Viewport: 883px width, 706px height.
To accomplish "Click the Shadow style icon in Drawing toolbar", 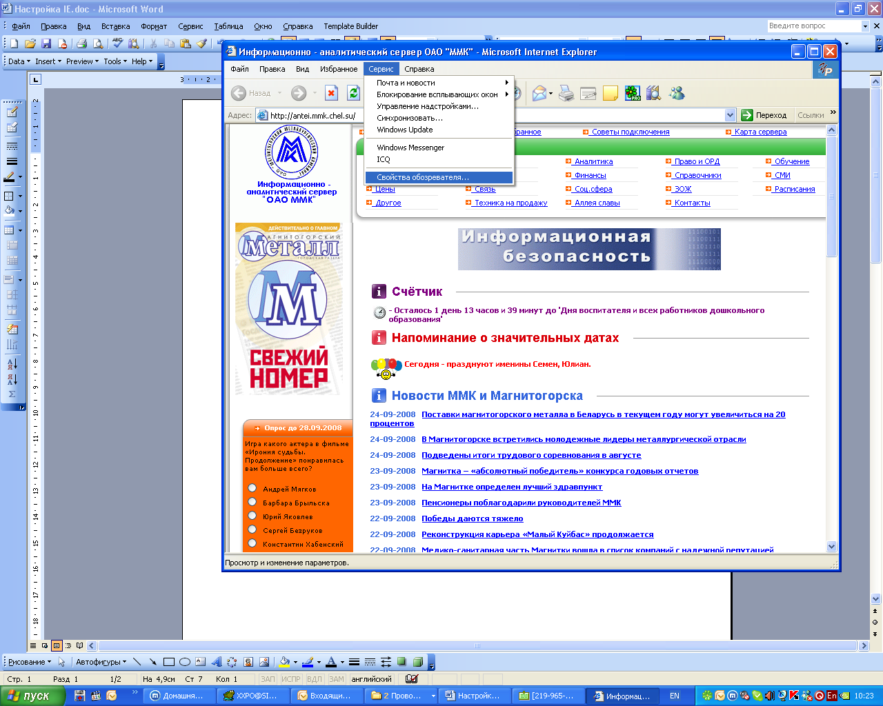I will pos(402,662).
